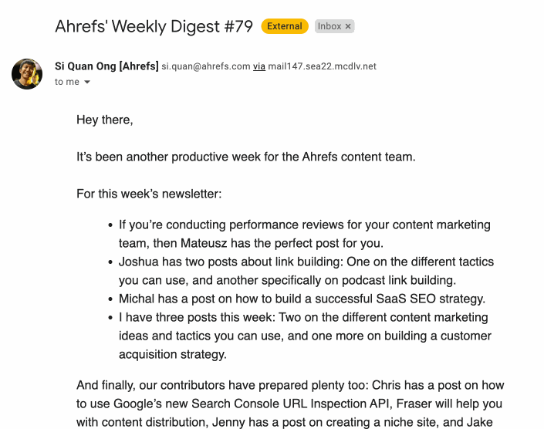Click Michal's SaaS SEO strategy bullet
Image resolution: width=544 pixels, height=429 pixels.
(302, 299)
